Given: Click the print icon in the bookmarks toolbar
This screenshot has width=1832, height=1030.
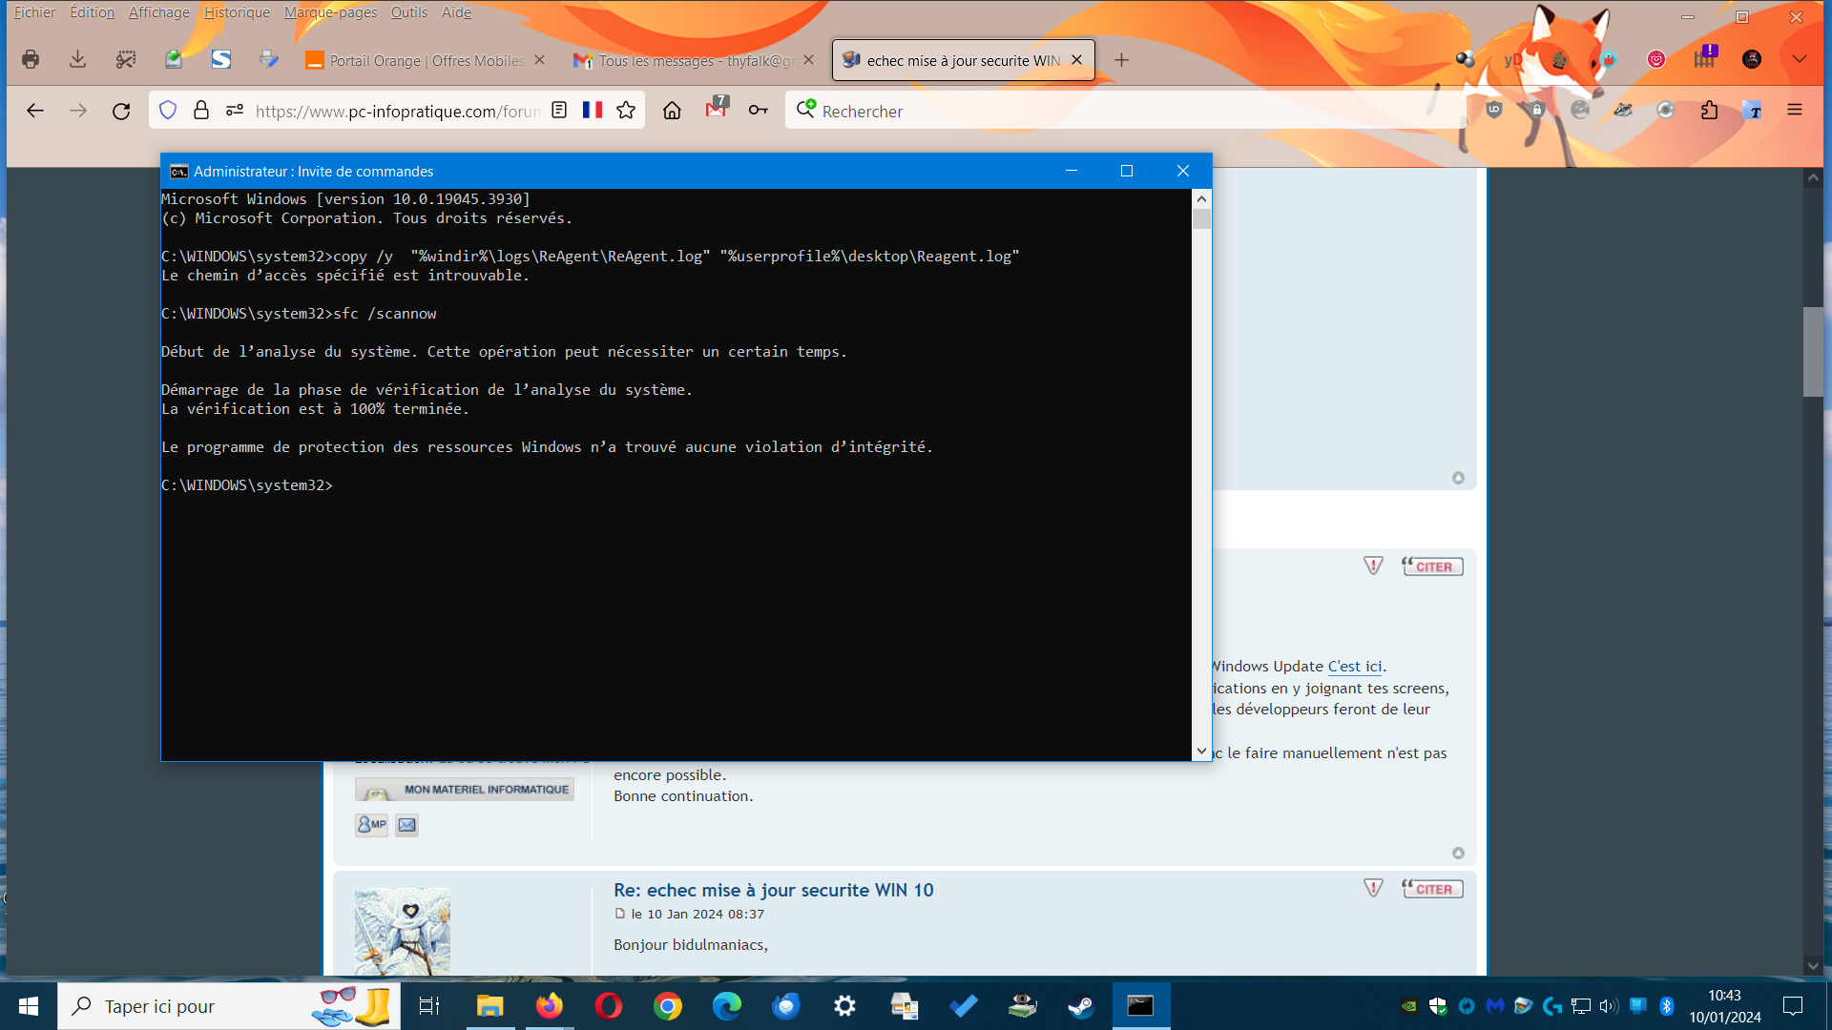Looking at the screenshot, I should tap(31, 59).
